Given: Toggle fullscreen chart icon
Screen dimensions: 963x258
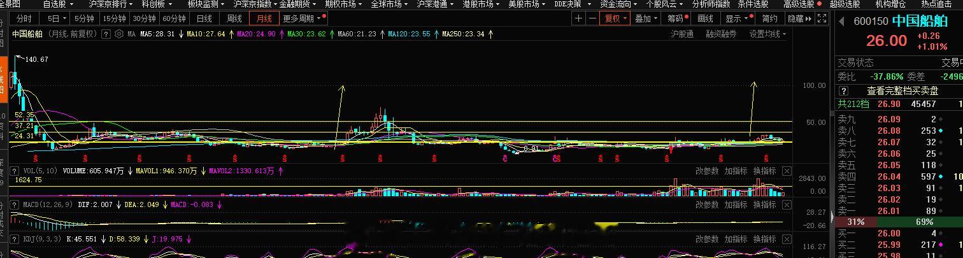Looking at the screenshot, I should pyautogui.click(x=822, y=18).
